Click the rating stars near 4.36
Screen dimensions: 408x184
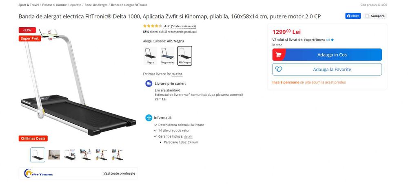(x=153, y=26)
